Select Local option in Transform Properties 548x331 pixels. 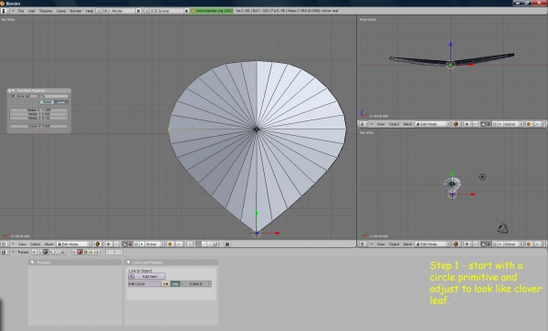click(x=61, y=102)
